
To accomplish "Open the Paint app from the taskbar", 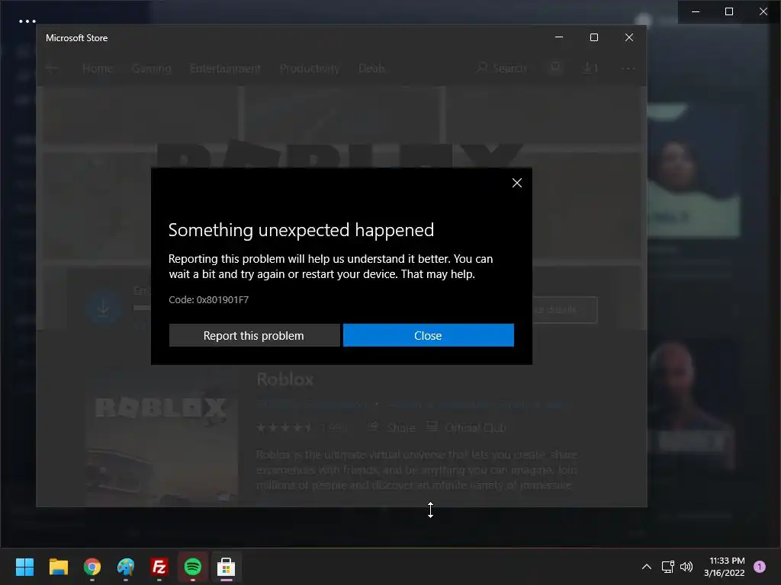I will pos(126,567).
